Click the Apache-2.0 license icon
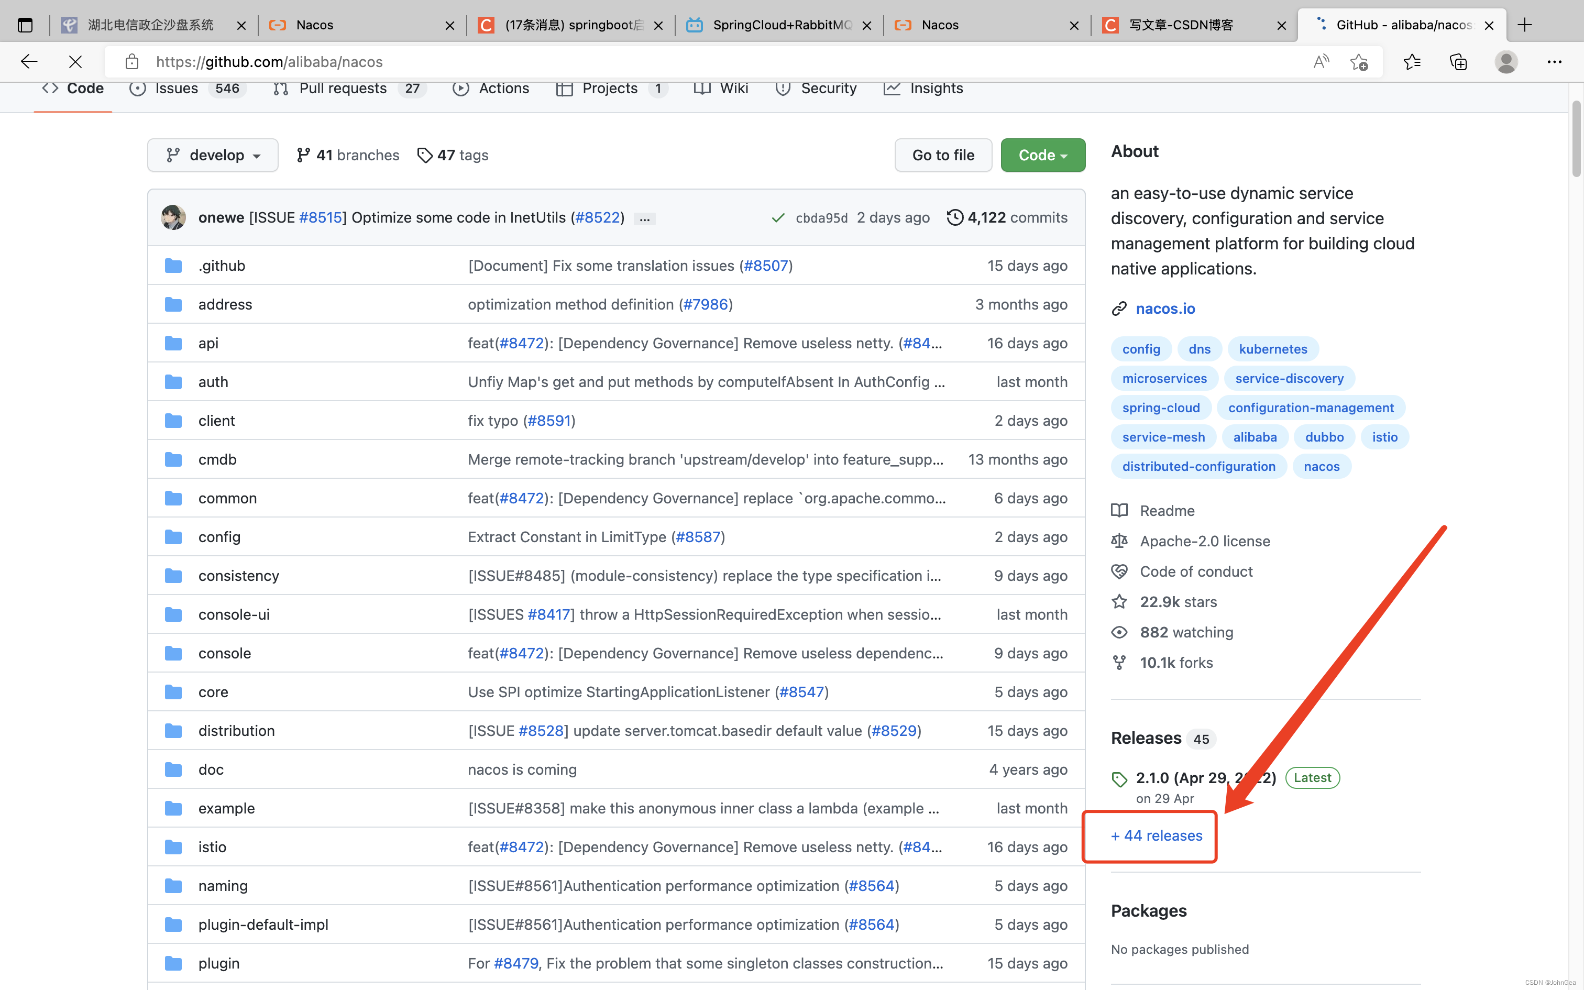 [1121, 541]
